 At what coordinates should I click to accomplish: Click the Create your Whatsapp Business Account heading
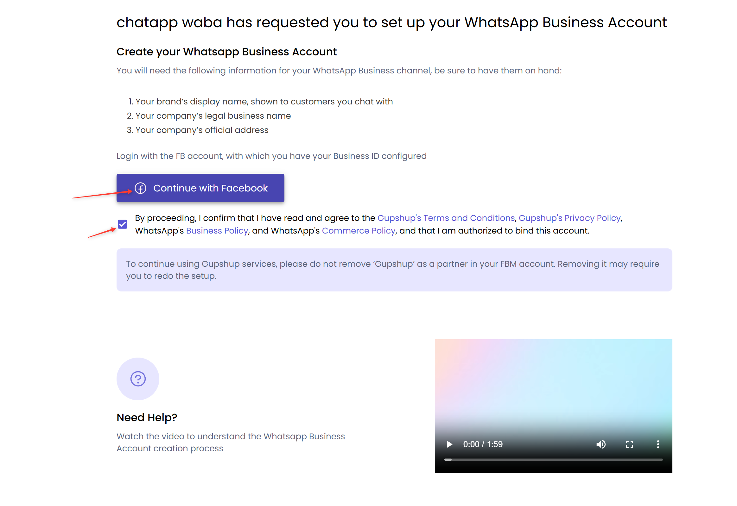pos(226,52)
